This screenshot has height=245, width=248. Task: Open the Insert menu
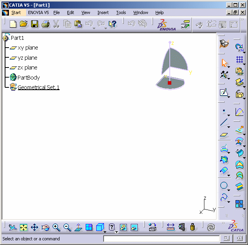(x=103, y=12)
